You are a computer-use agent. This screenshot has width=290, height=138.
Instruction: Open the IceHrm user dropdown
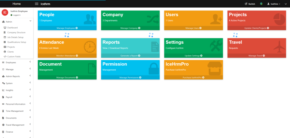(x=274, y=4)
